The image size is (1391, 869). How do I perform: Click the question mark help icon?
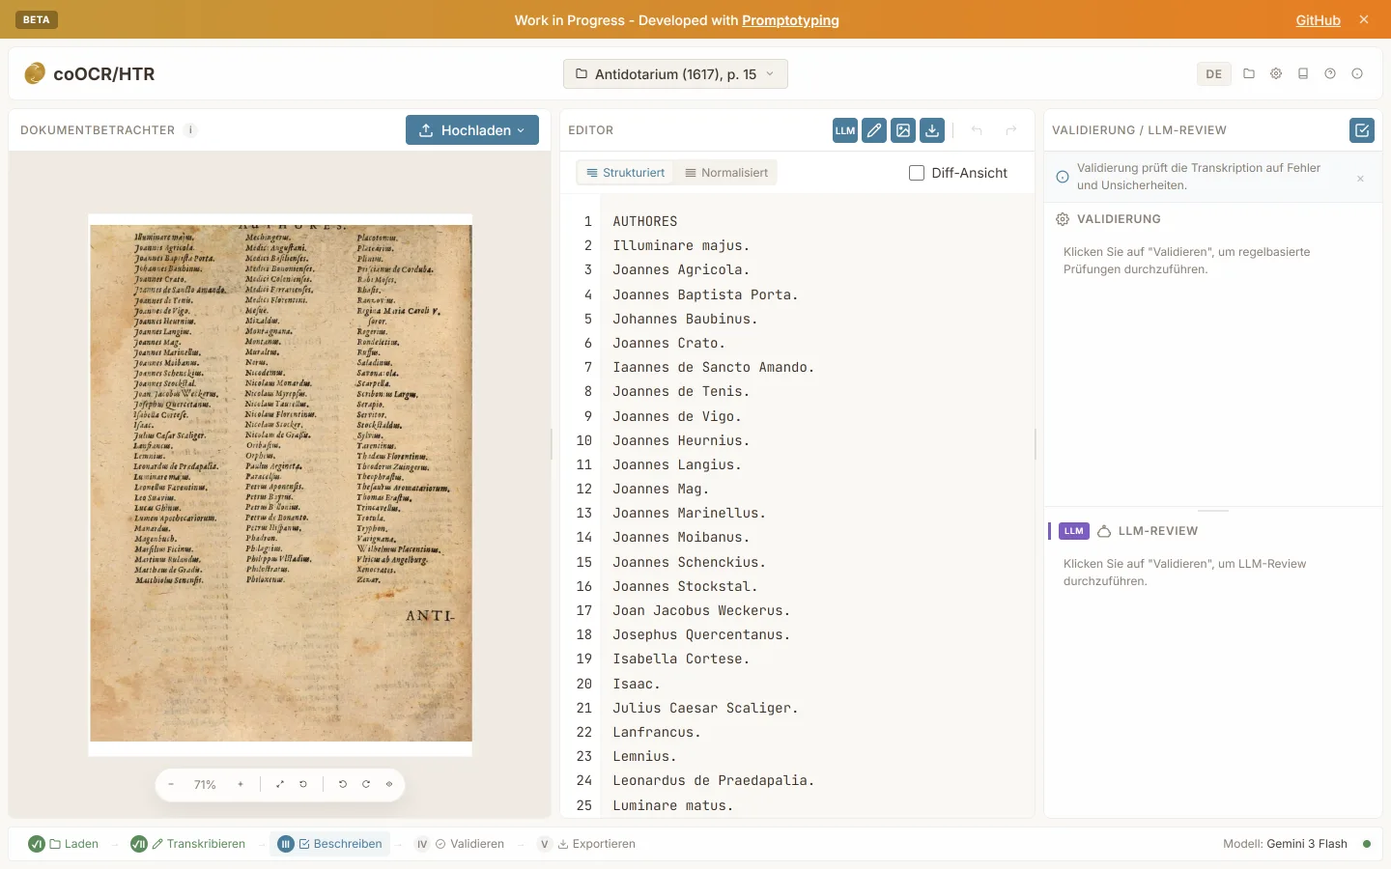coord(1330,73)
